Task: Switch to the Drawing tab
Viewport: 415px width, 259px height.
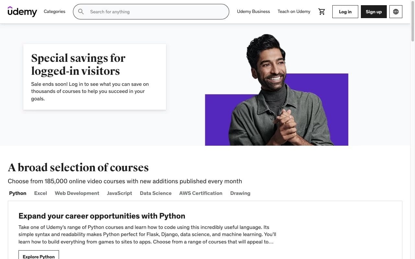Action: coord(240,193)
